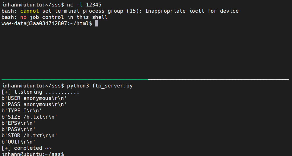Click the 'TYPE I' log line

22,111
